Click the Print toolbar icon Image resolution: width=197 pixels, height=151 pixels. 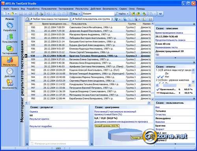(41, 14)
